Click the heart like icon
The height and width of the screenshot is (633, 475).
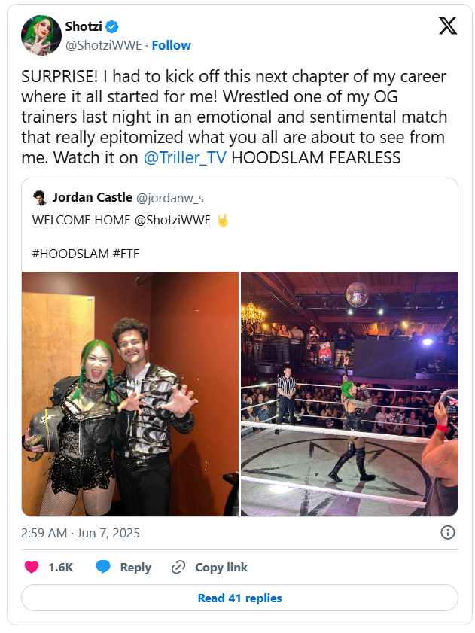click(32, 567)
